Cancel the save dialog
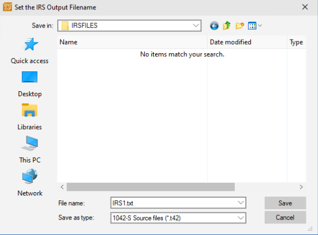This screenshot has height=235, width=318. [285, 217]
